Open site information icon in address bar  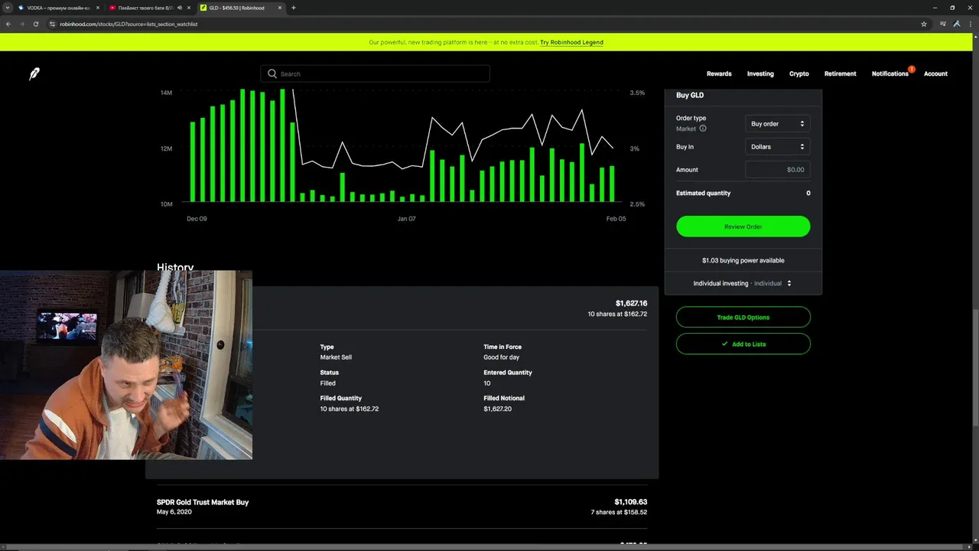53,24
